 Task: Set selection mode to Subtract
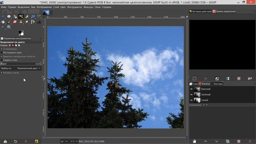[x=16, y=45]
